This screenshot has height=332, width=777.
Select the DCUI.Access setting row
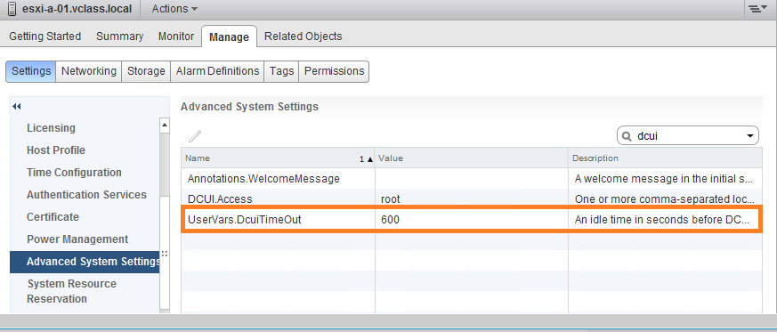coord(471,199)
